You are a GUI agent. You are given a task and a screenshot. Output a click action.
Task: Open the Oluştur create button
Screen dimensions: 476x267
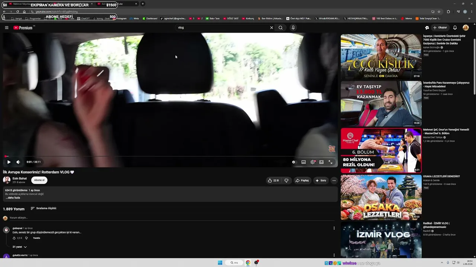tap(440, 27)
